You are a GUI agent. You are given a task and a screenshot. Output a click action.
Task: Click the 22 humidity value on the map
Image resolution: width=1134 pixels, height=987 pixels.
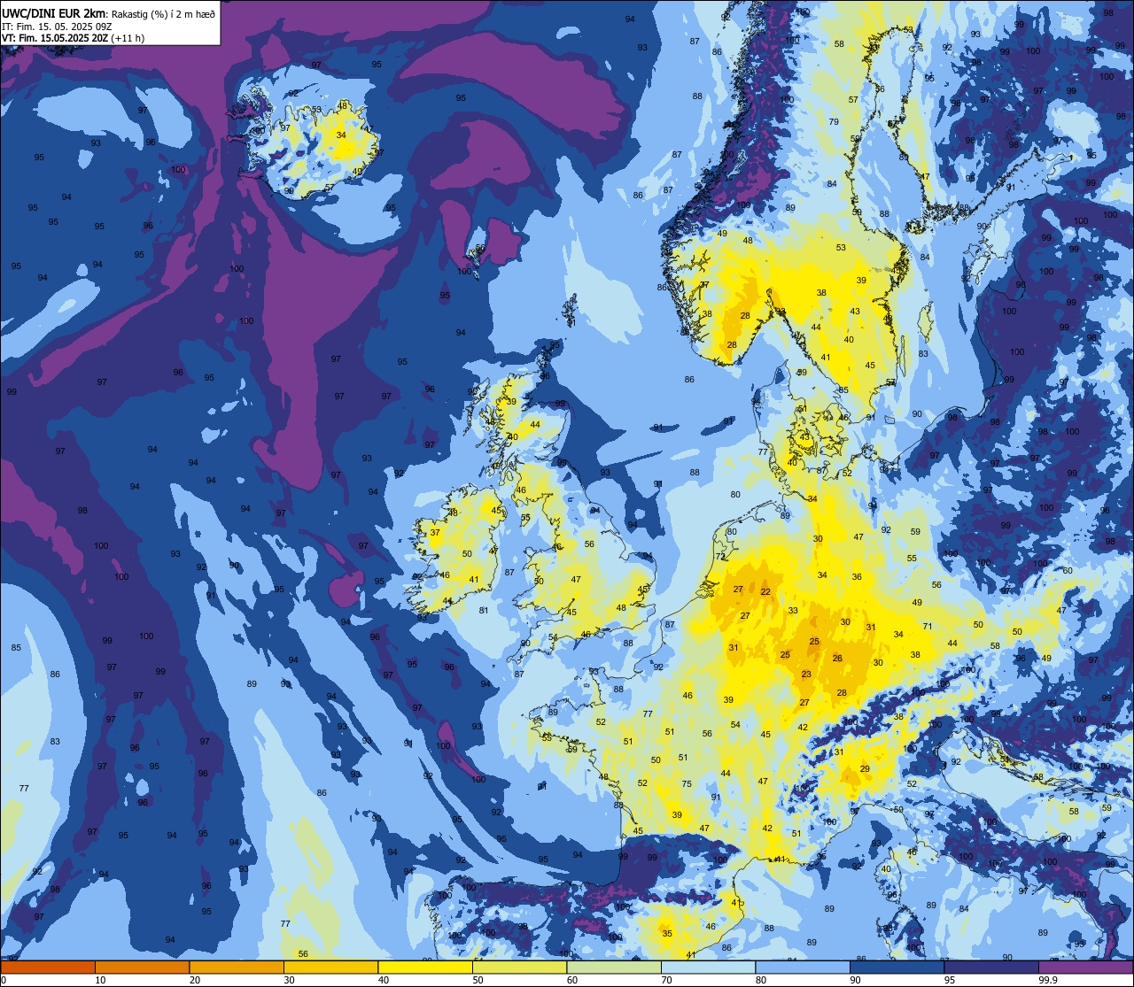point(765,592)
